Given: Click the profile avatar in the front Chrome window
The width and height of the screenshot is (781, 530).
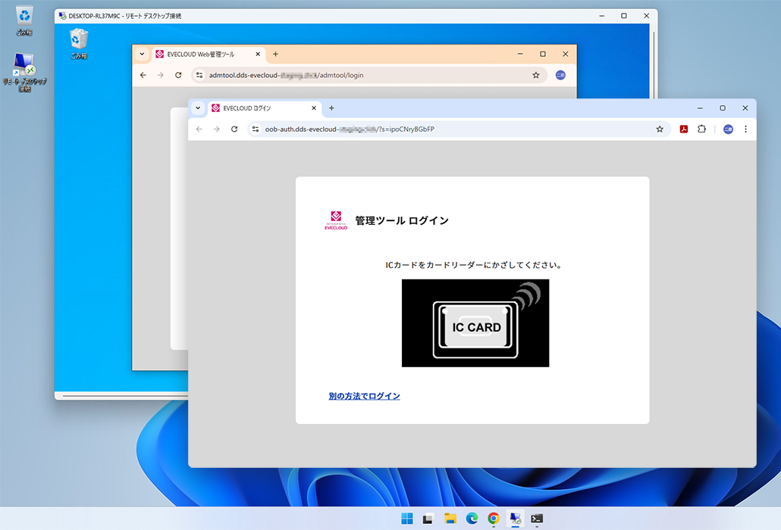Looking at the screenshot, I should coord(728,129).
